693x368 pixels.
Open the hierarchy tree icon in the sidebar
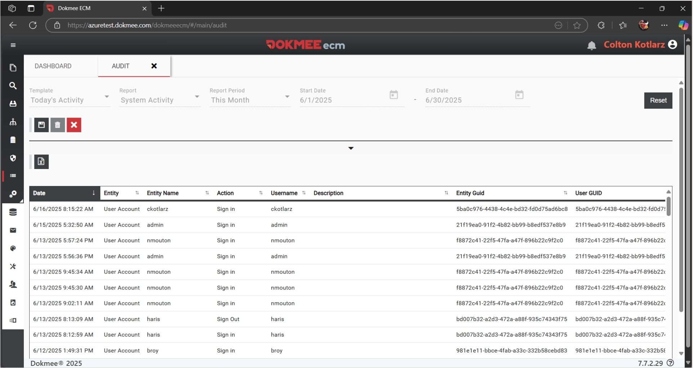(x=13, y=122)
